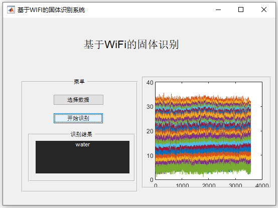278x208 pixels.
Task: Click the y-axis tick label 20
Action: [150, 131]
